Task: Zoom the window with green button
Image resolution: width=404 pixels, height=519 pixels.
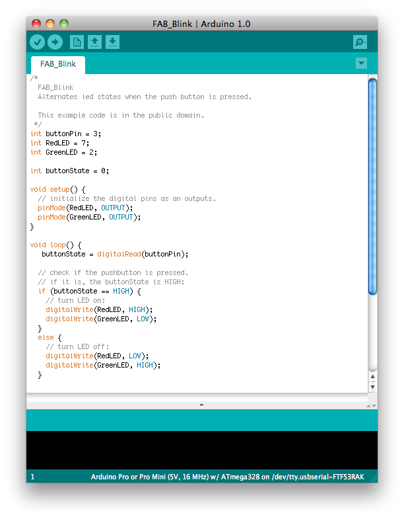Action: coord(64,24)
